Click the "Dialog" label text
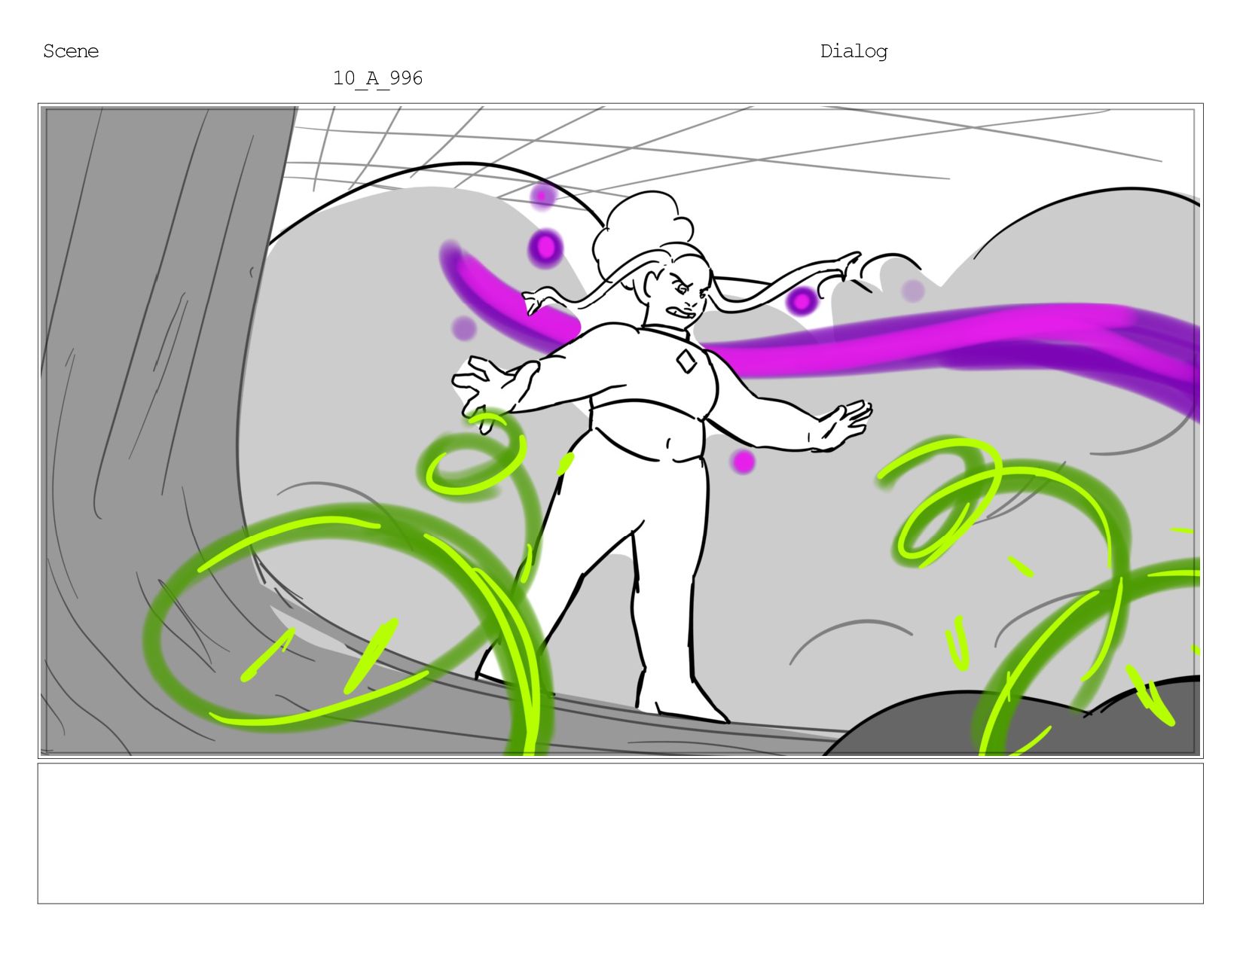 click(854, 51)
